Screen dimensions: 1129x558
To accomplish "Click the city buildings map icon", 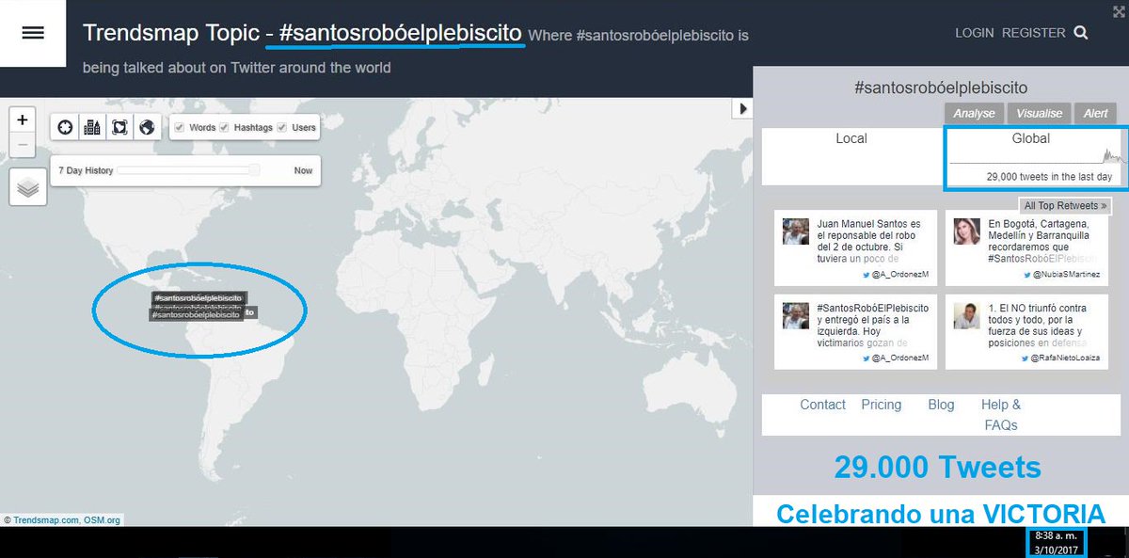I will [92, 127].
